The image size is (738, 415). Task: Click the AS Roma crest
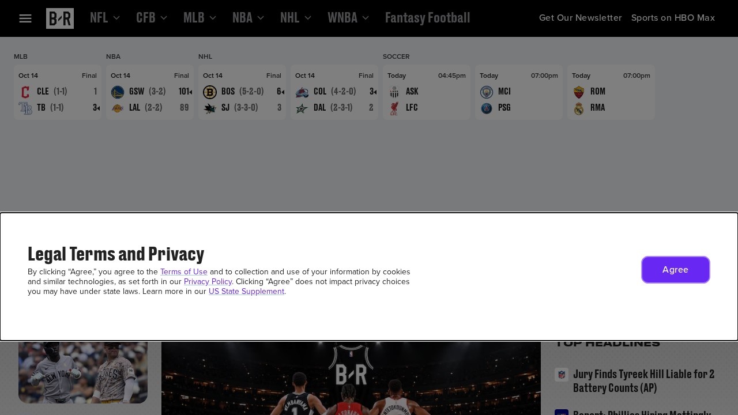point(579,92)
